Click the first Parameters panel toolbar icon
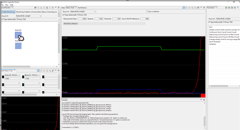Screen dimensions: 240x130 pos(226,8)
